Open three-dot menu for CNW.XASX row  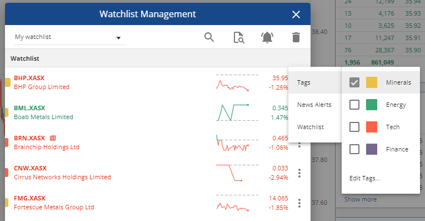(299, 173)
